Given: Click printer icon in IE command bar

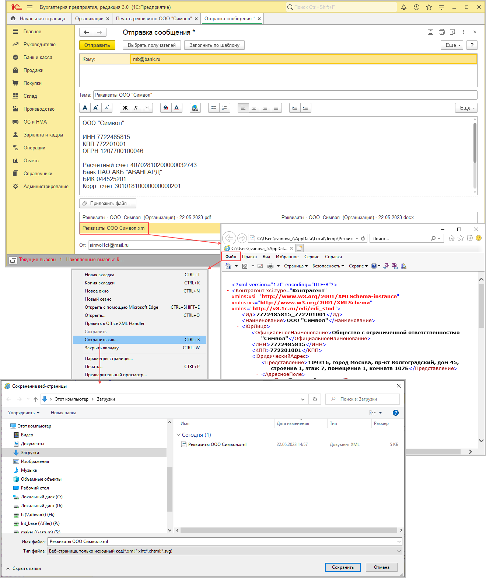Looking at the screenshot, I should 270,266.
